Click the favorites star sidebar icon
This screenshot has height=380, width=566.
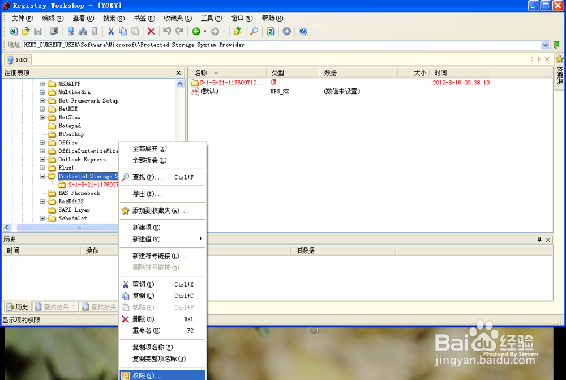560,59
